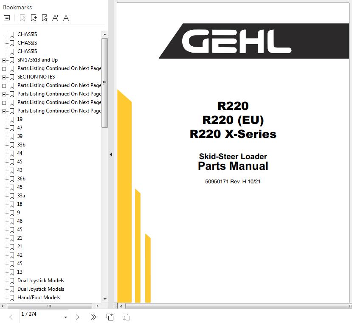Image resolution: width=352 pixels, height=323 pixels.
Task: Click the find bookmark icon
Action: click(x=45, y=18)
